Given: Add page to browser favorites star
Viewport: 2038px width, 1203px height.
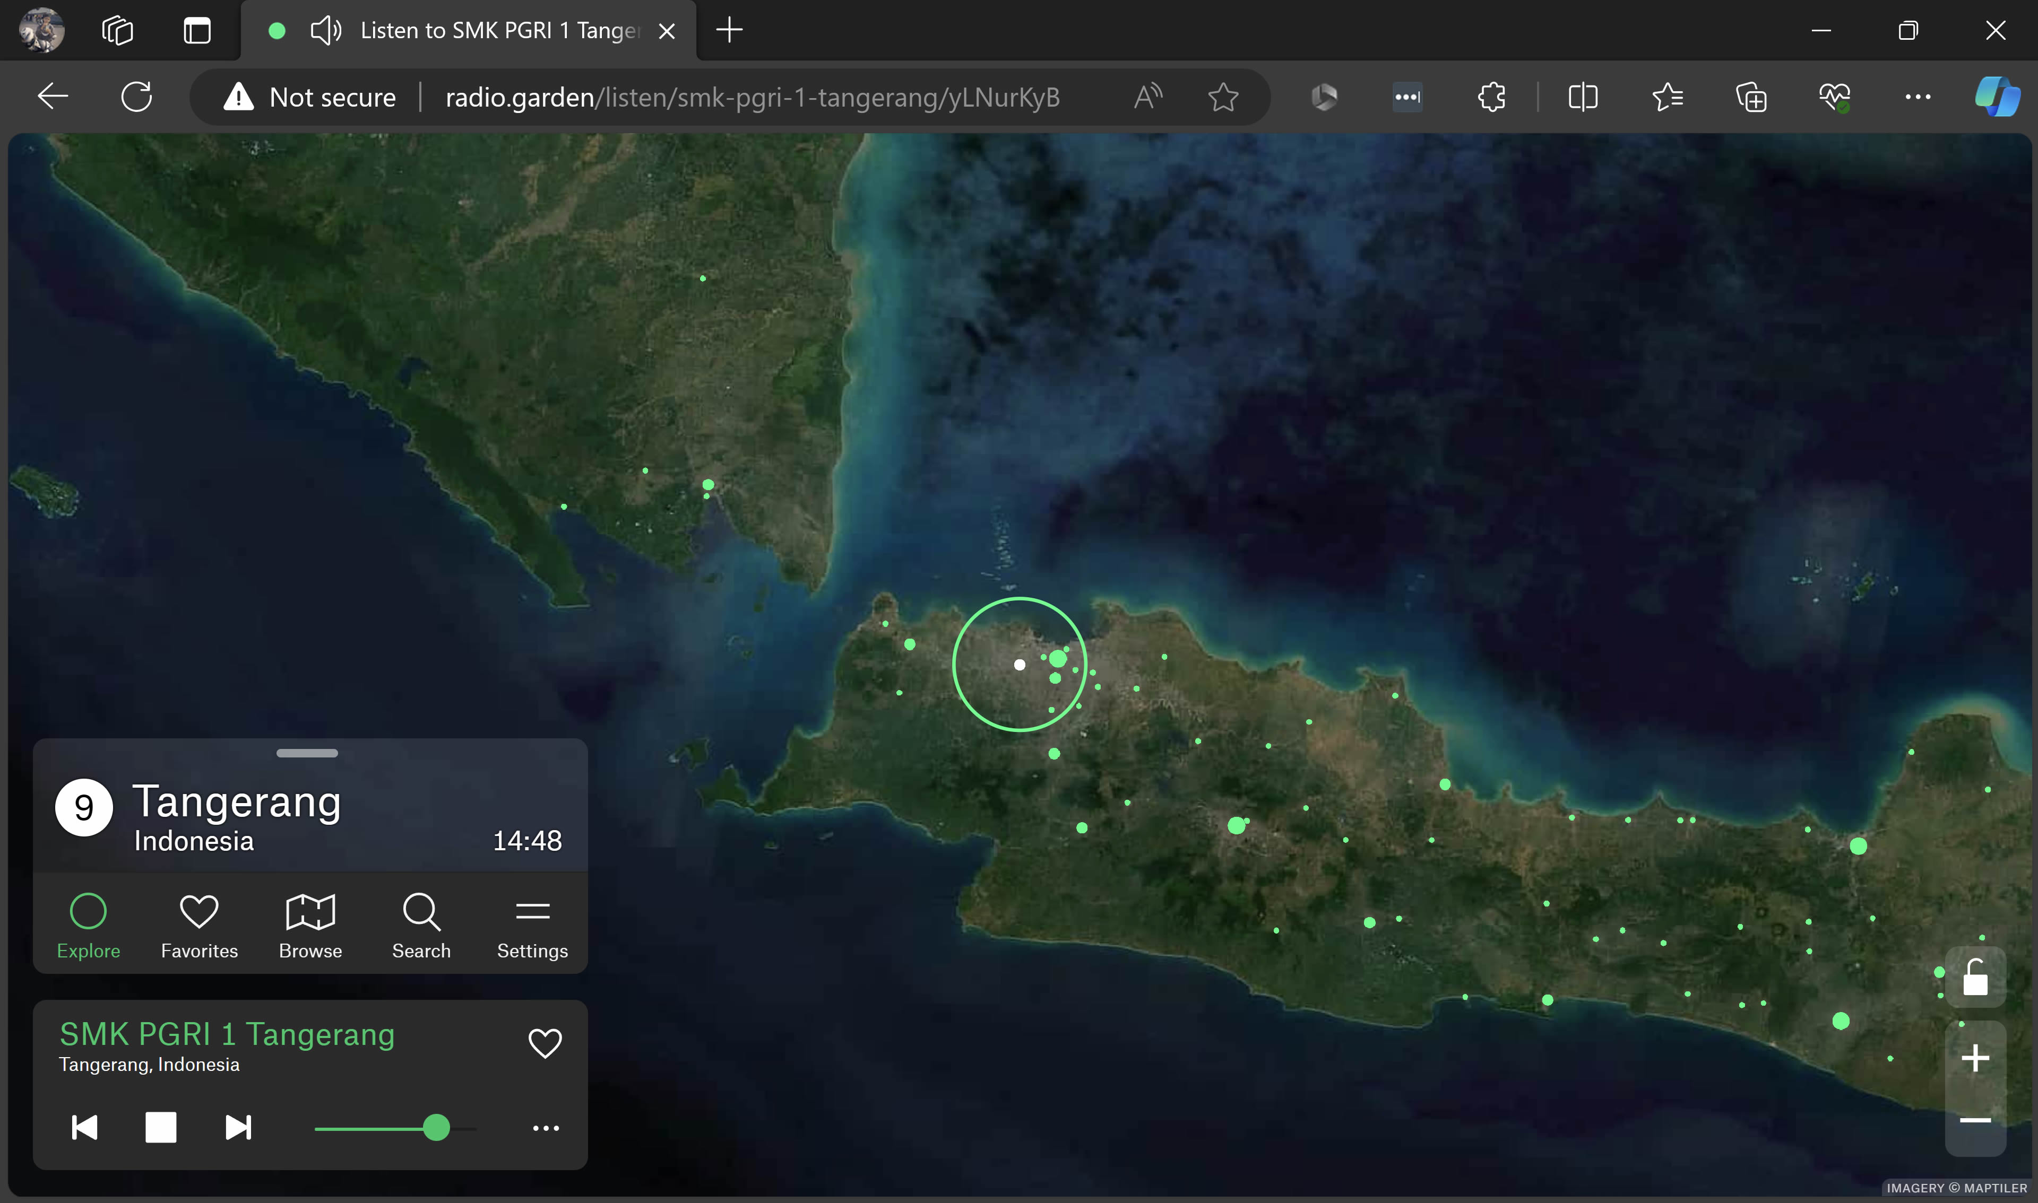Looking at the screenshot, I should [1222, 97].
